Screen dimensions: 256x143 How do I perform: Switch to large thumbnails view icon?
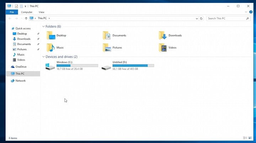tap(250, 138)
